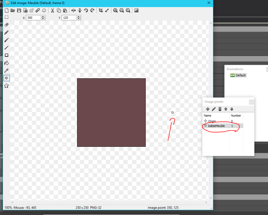Viewport: 268px width, 215px height.
Task: Click the vertical scrollbar down arrow
Action: pos(211,198)
